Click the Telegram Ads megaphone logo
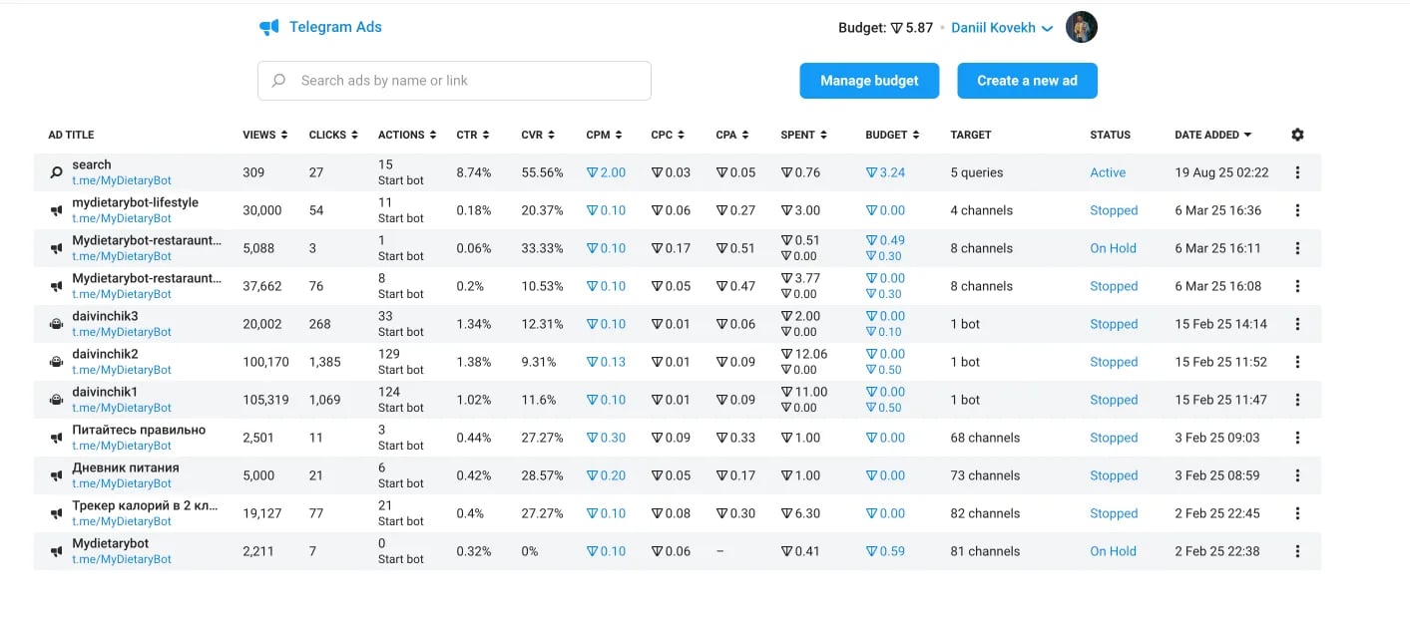The image size is (1410, 617). 269,28
